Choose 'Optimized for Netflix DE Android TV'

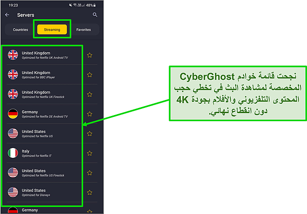(x=45, y=117)
